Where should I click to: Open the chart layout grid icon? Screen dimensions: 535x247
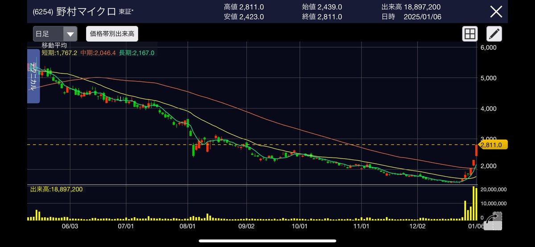pos(469,34)
